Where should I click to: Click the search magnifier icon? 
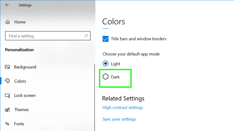tap(86, 36)
